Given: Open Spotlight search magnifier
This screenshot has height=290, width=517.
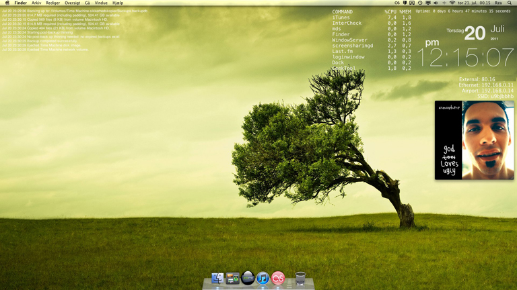Looking at the screenshot, I should pos(510,3).
